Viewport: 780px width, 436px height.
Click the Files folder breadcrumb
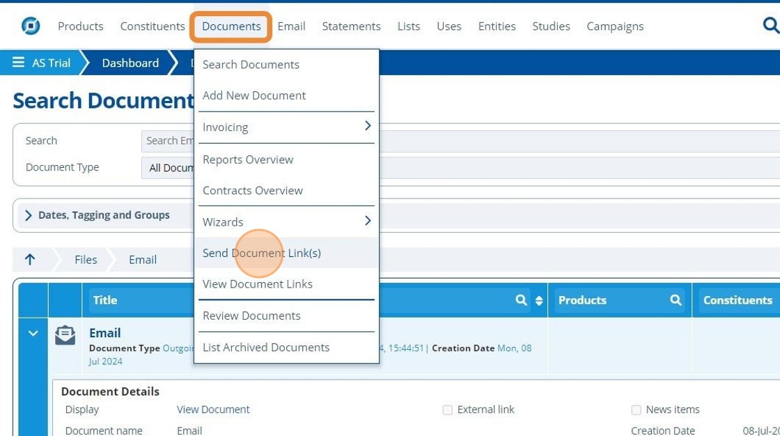tap(86, 260)
